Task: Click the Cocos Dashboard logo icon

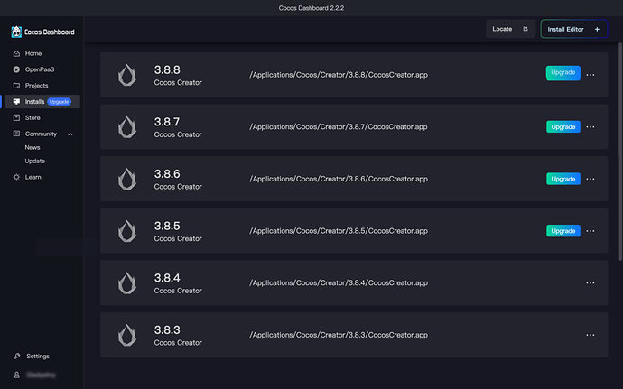Action: click(x=16, y=32)
